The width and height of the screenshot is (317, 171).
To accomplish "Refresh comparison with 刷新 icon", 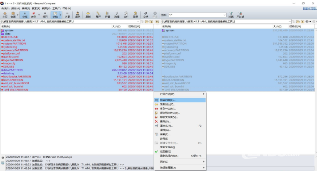I will [x=135, y=15].
